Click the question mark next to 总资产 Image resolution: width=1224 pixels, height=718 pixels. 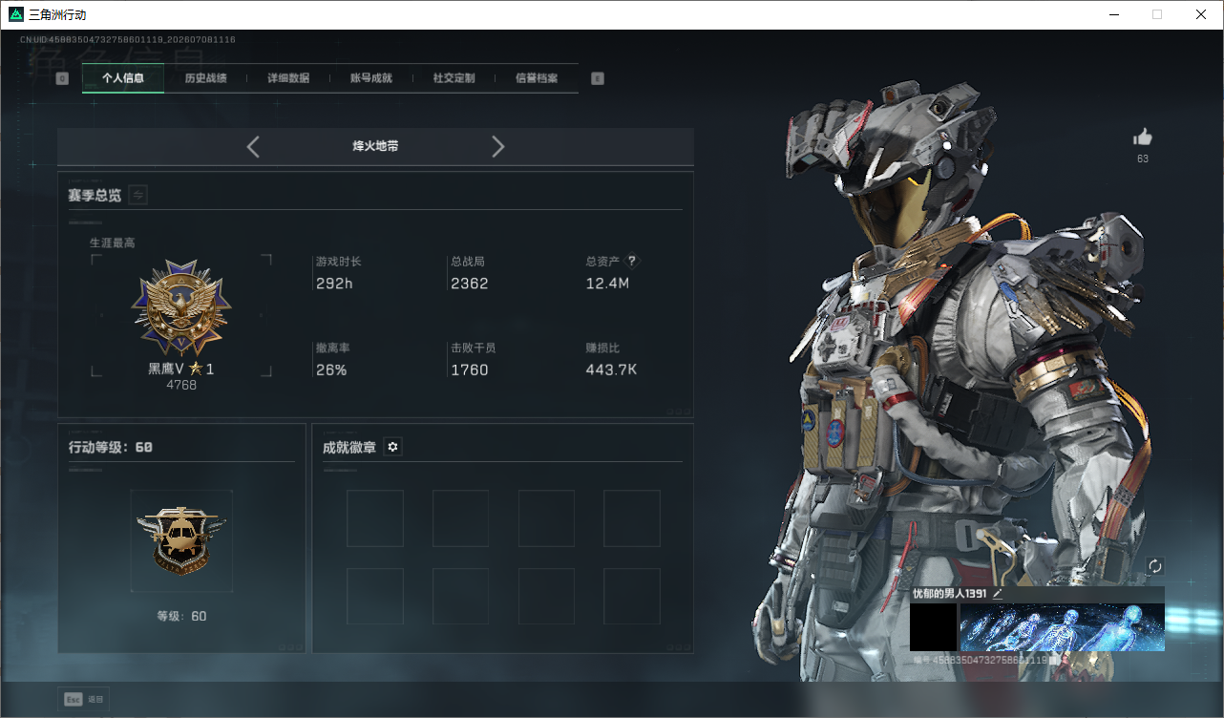pyautogui.click(x=631, y=261)
